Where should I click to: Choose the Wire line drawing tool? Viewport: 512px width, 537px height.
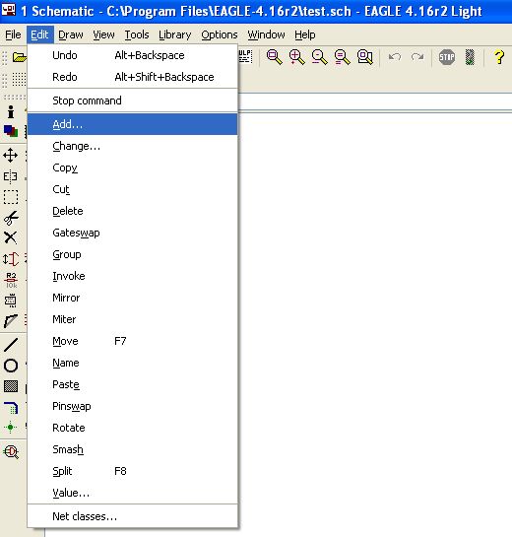[11, 345]
